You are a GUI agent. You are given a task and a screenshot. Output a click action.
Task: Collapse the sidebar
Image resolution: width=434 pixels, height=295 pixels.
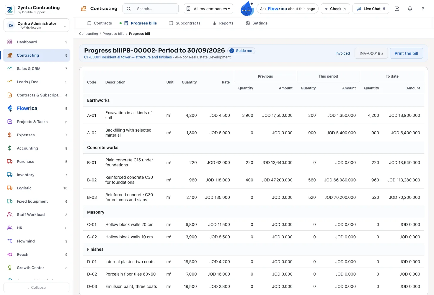tap(37, 288)
